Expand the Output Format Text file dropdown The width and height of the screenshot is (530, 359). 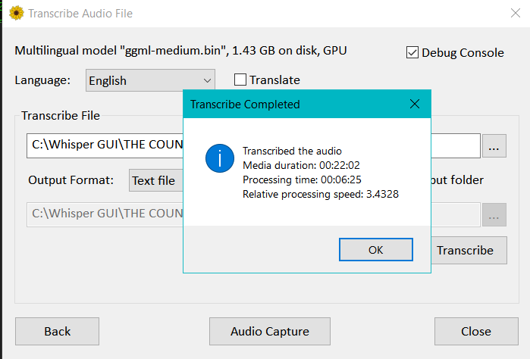(x=155, y=180)
